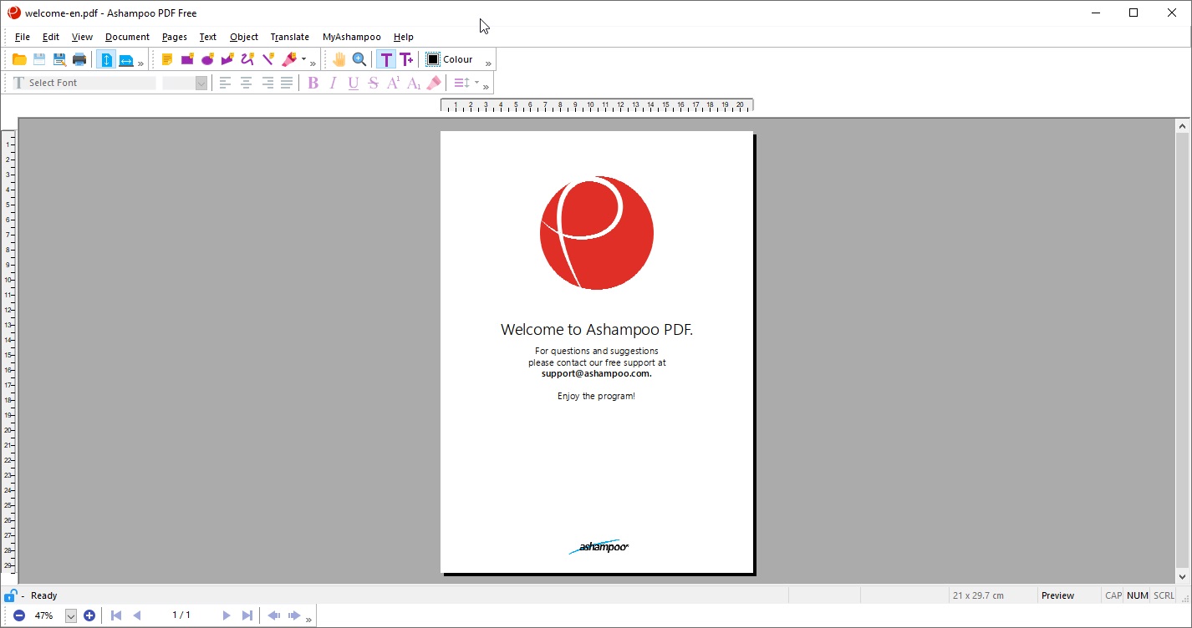Viewport: 1192px width, 628px height.
Task: Select the ellipse annotation tool
Action: click(x=207, y=59)
